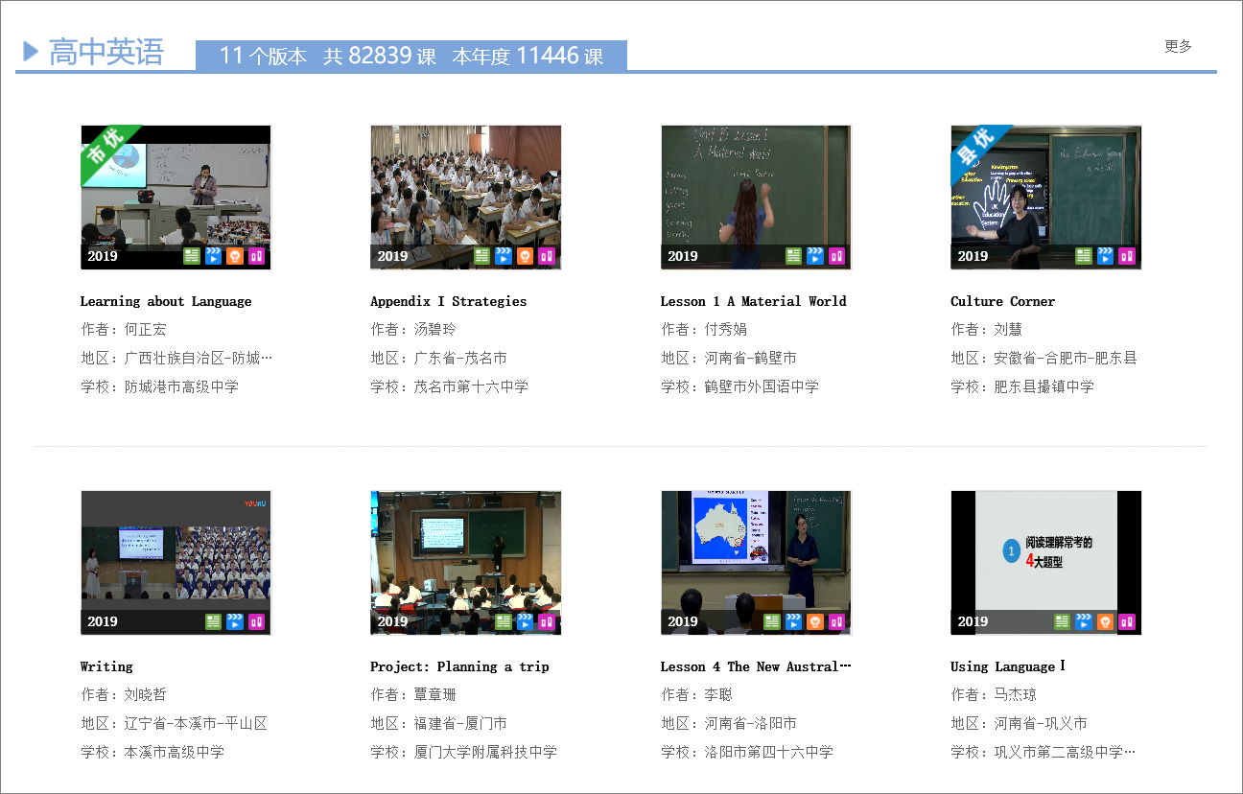Image resolution: width=1243 pixels, height=794 pixels.
Task: Click school text 防城港市高级中学
Action: [x=181, y=386]
